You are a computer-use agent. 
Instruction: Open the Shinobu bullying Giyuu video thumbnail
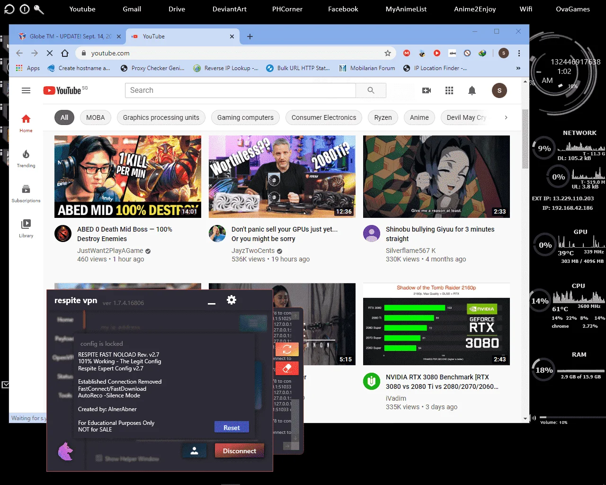pyautogui.click(x=437, y=177)
